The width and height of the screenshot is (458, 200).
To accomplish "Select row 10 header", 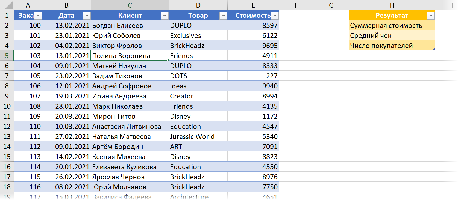I will 7,106.
